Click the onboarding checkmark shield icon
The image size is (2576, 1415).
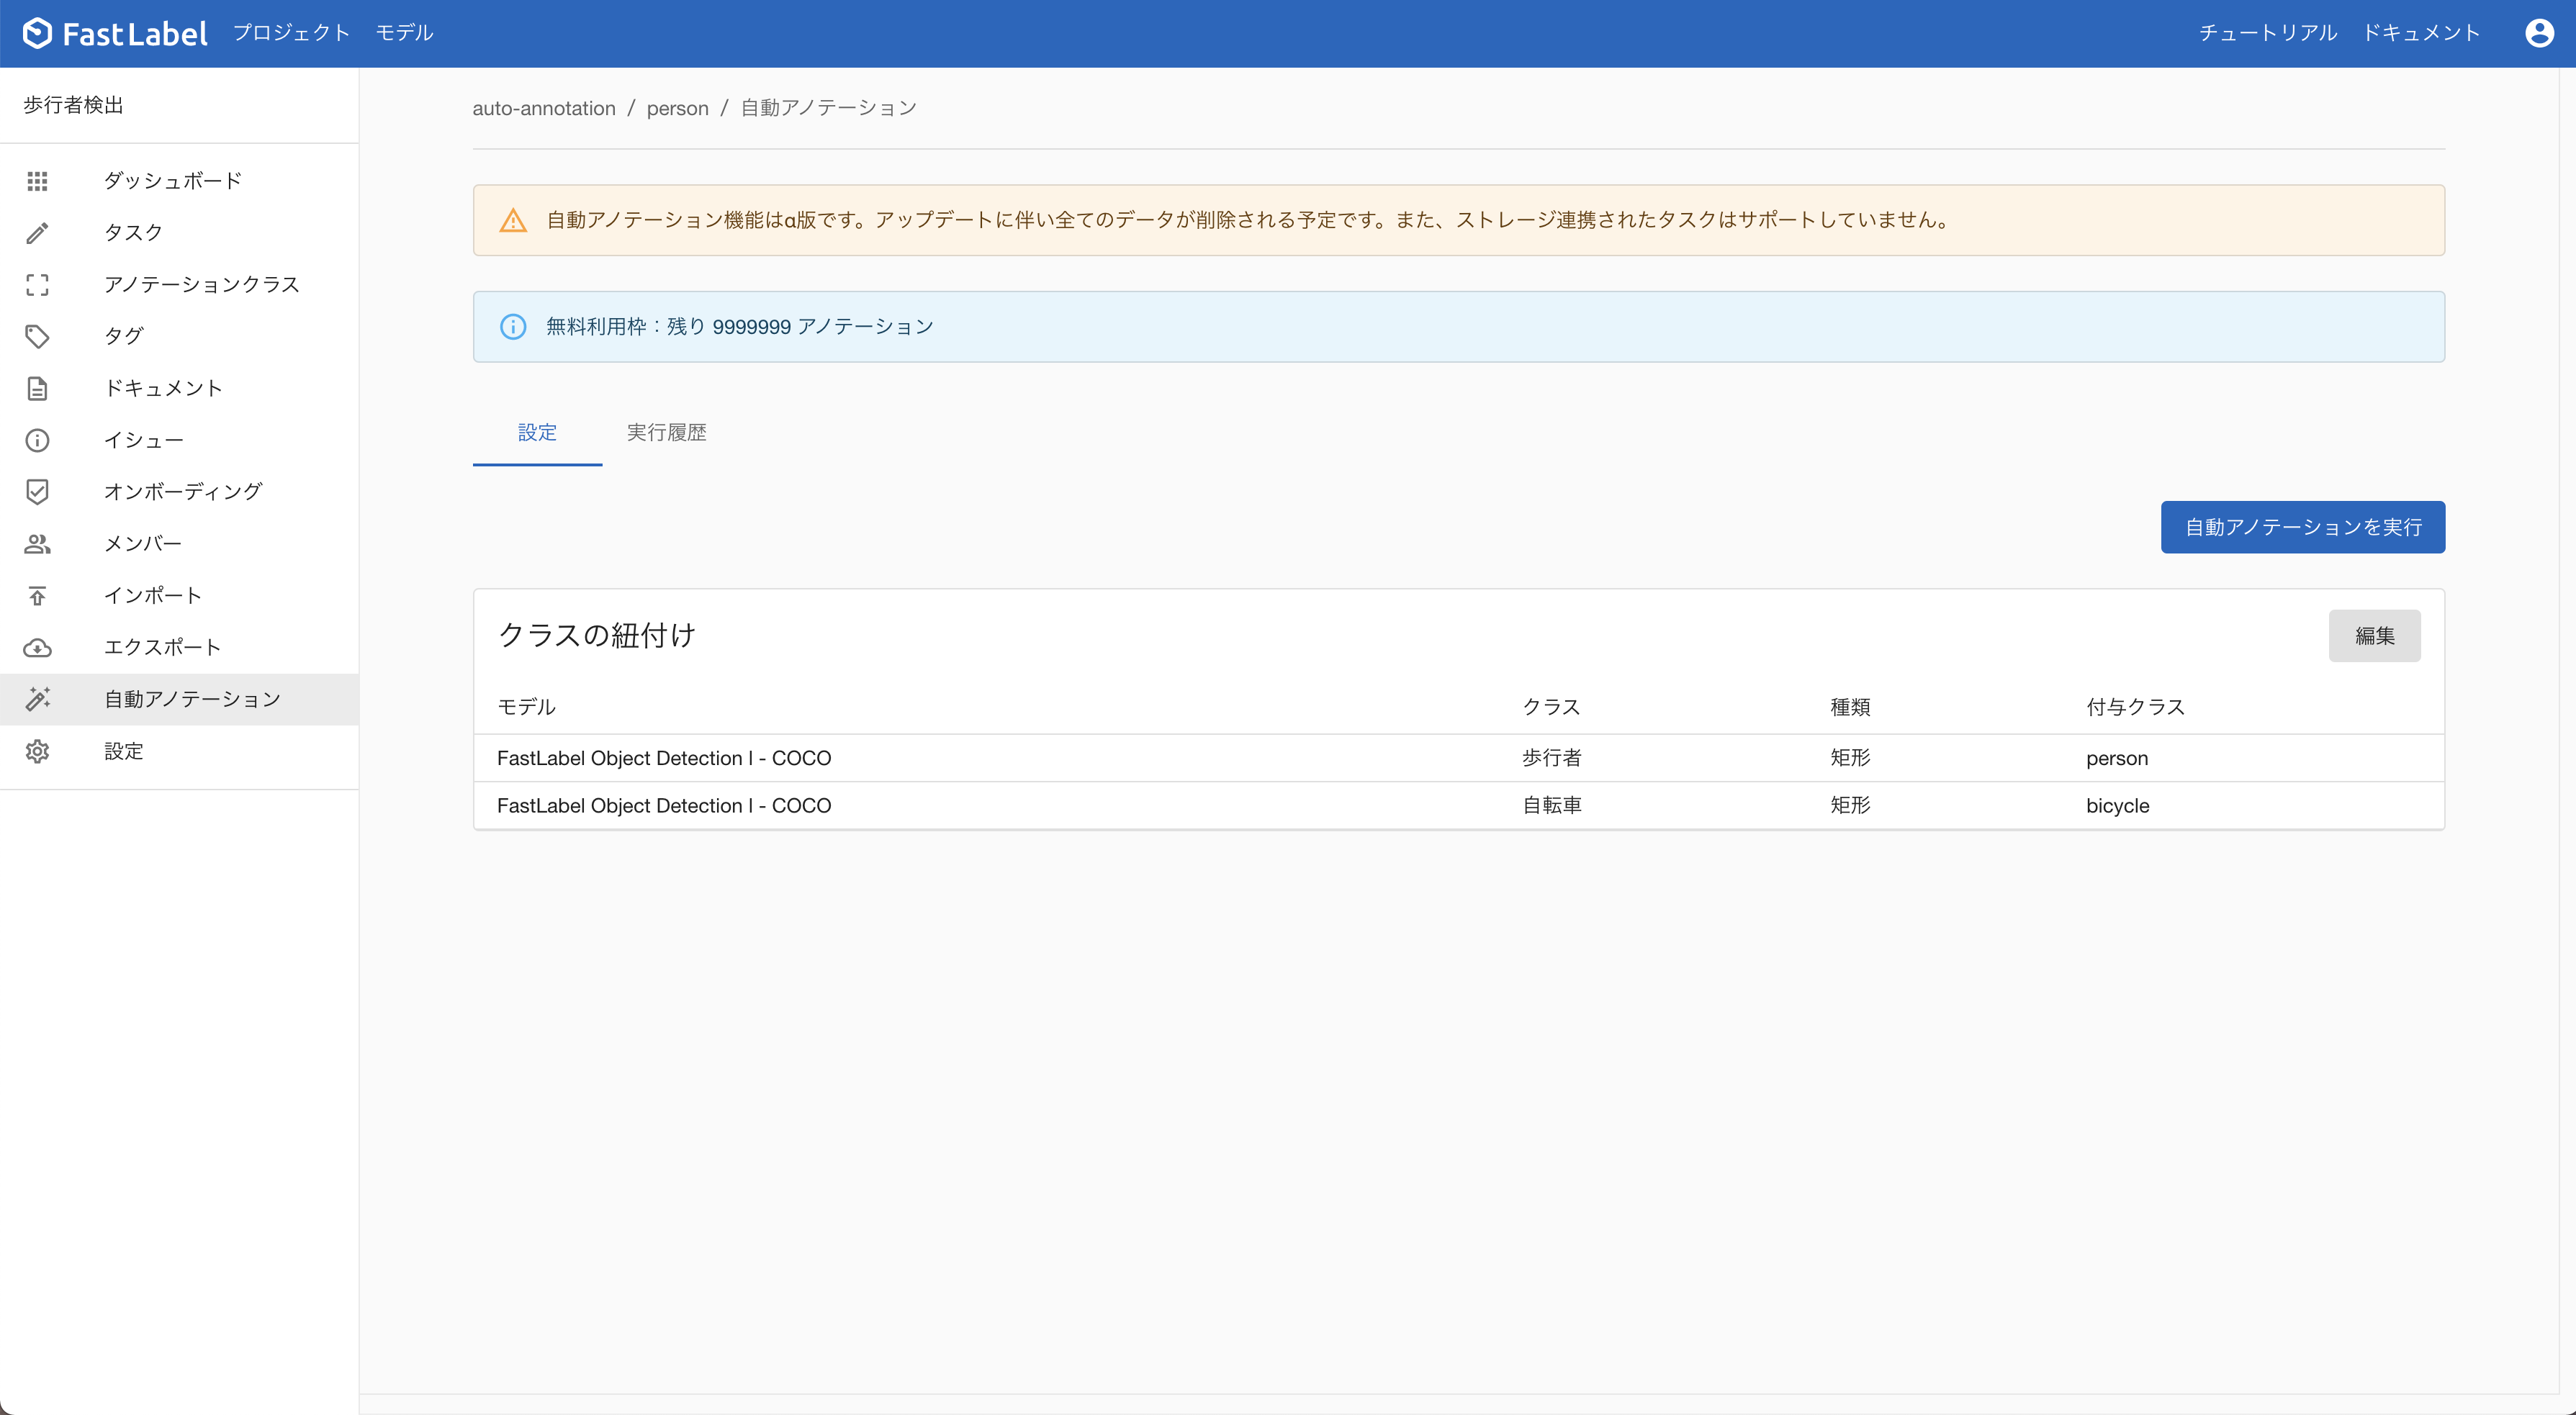pyautogui.click(x=37, y=492)
